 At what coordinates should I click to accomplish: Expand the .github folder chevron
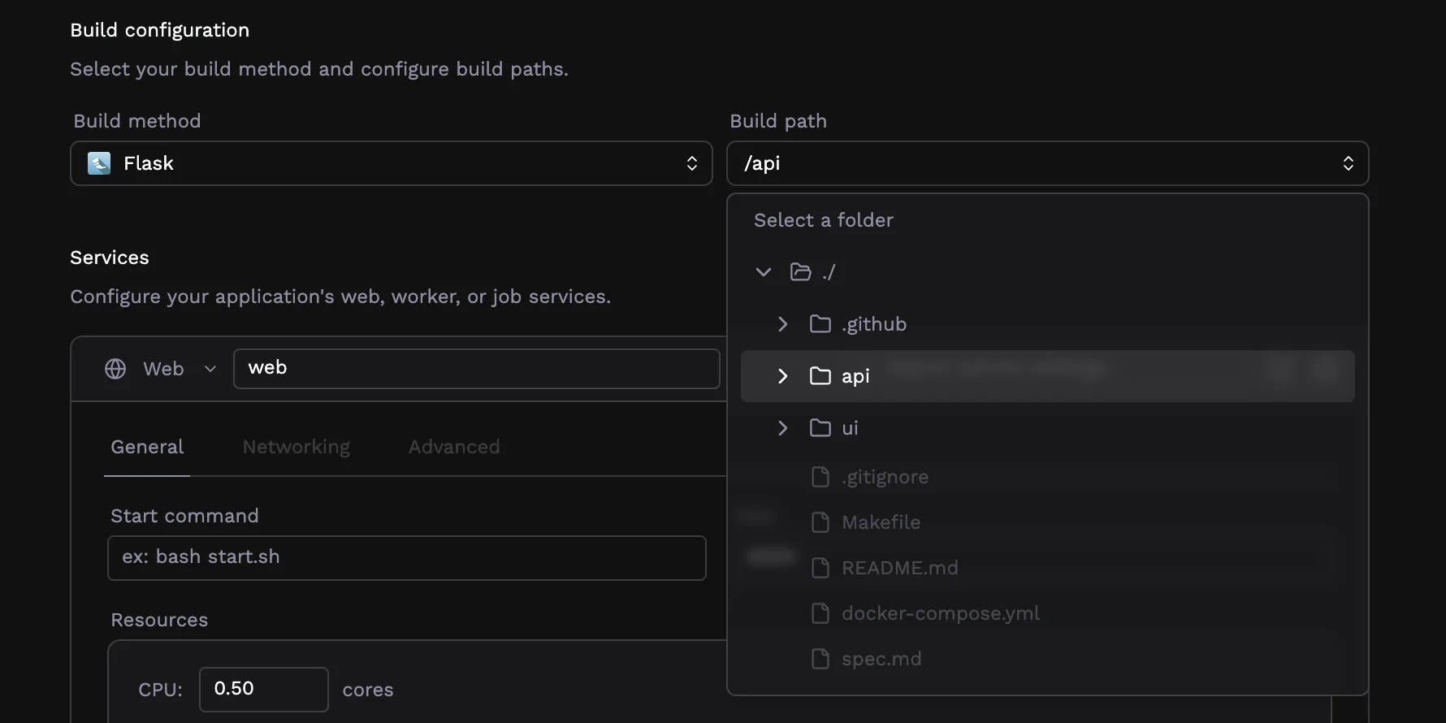pos(782,324)
